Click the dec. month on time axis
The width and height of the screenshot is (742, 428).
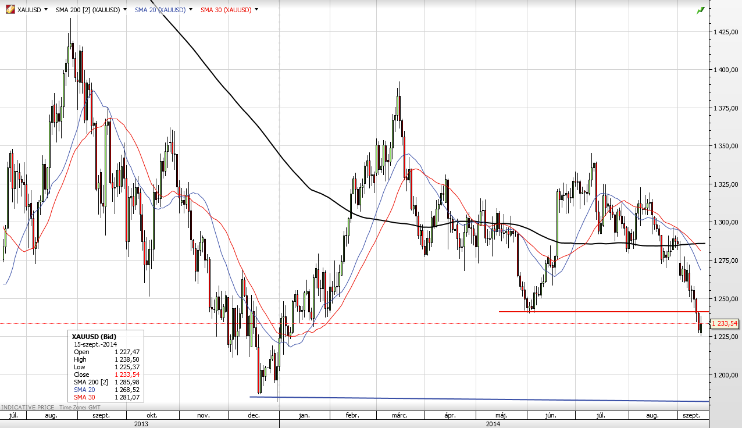(x=254, y=416)
